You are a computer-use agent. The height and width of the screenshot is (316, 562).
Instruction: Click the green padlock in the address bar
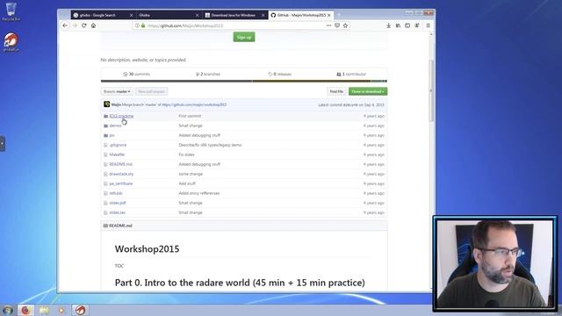tap(143, 25)
